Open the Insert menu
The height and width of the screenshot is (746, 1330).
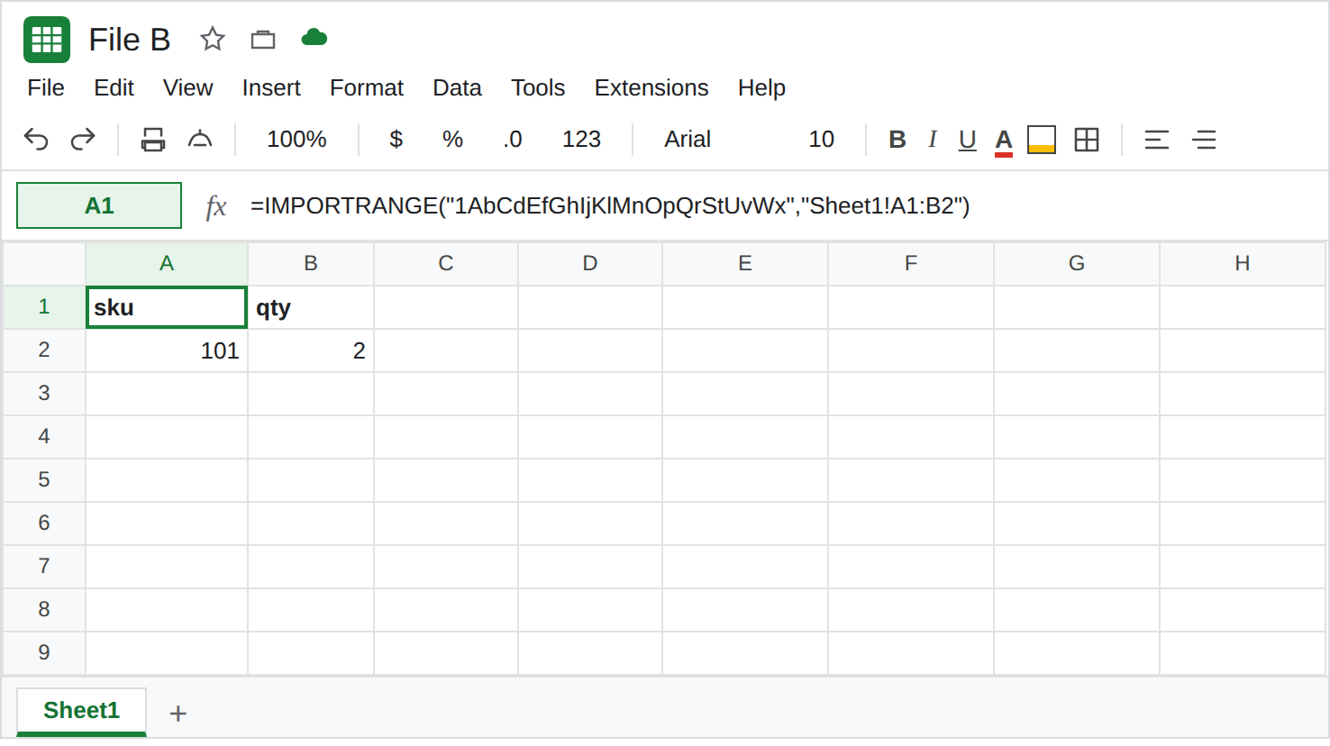271,88
